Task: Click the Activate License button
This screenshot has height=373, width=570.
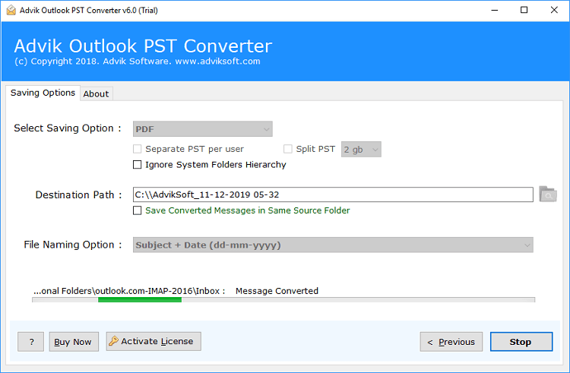Action: (x=154, y=341)
